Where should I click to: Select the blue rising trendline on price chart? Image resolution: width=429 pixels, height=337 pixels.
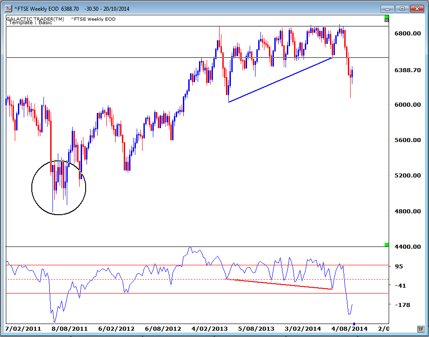pyautogui.click(x=281, y=80)
